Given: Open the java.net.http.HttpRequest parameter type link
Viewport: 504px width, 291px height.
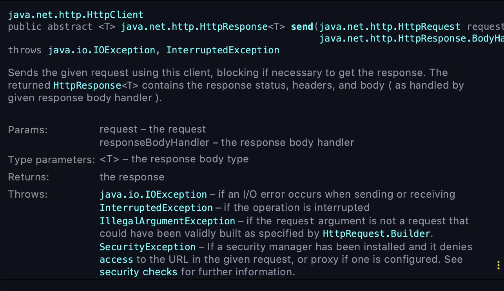Looking at the screenshot, I should coord(390,27).
